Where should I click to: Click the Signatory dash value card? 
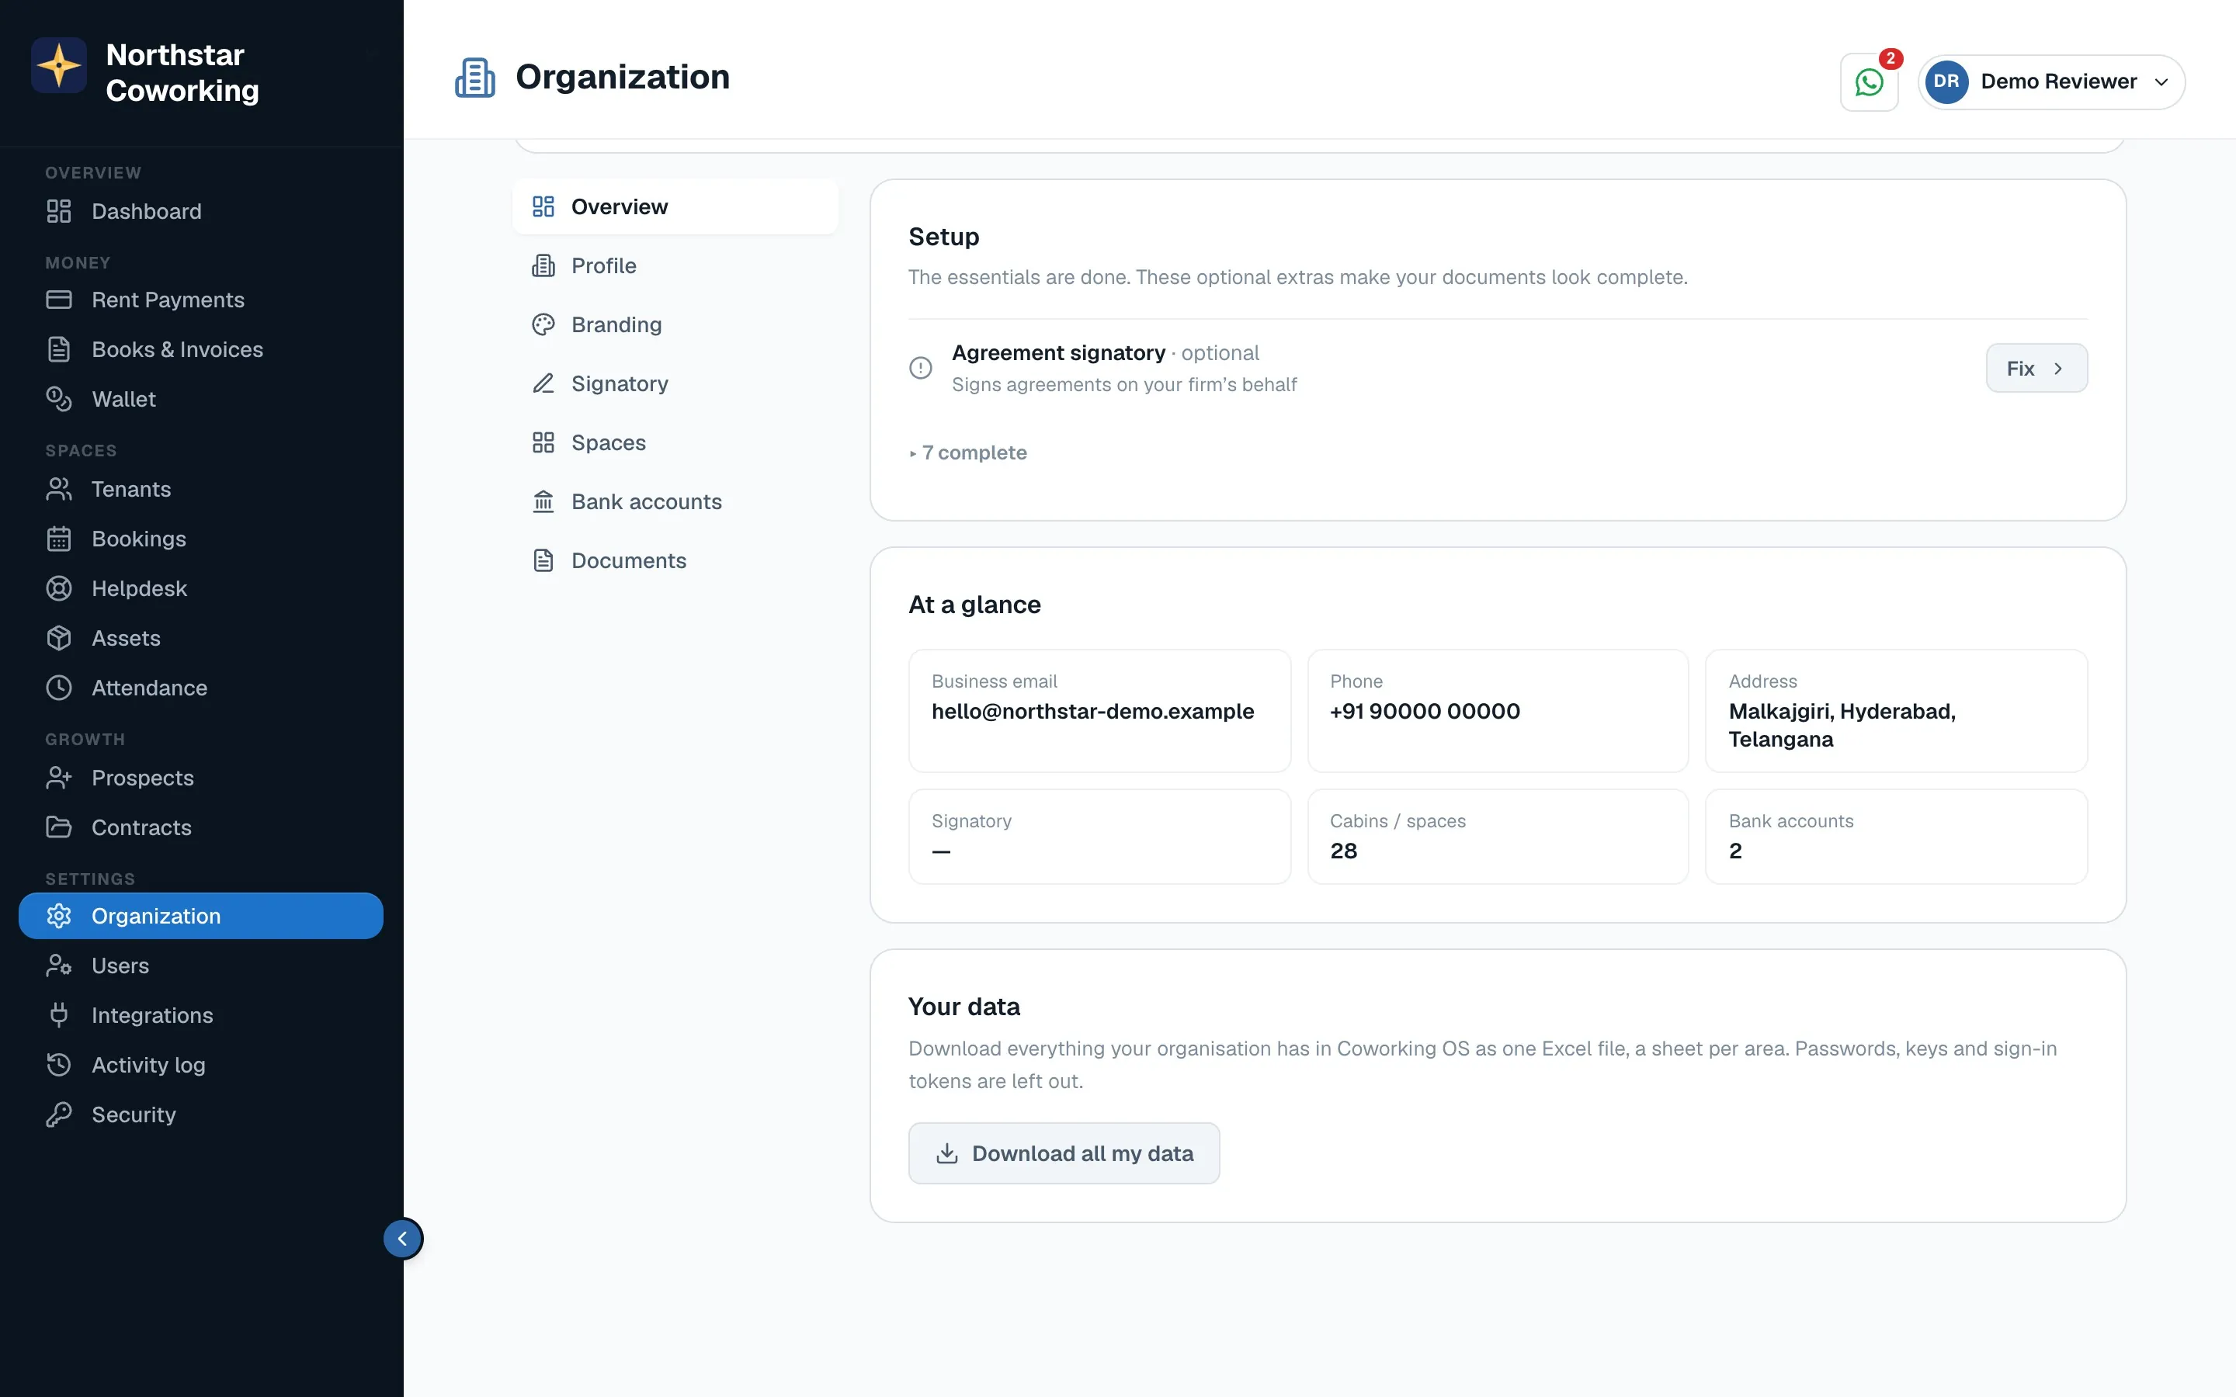(1099, 836)
